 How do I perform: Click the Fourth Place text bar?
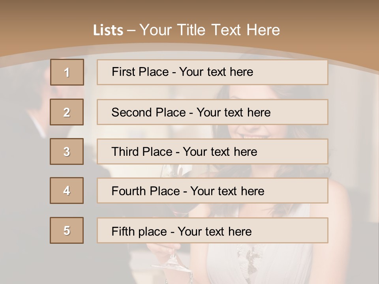pos(212,191)
